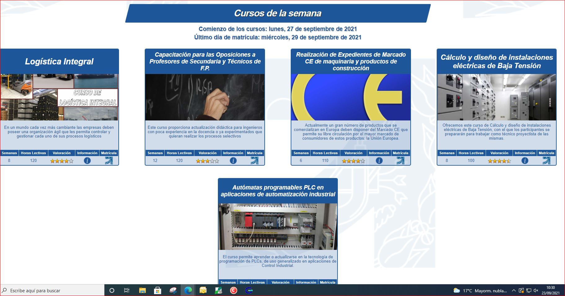
Task: Click the network tray icon
Action: [529, 290]
